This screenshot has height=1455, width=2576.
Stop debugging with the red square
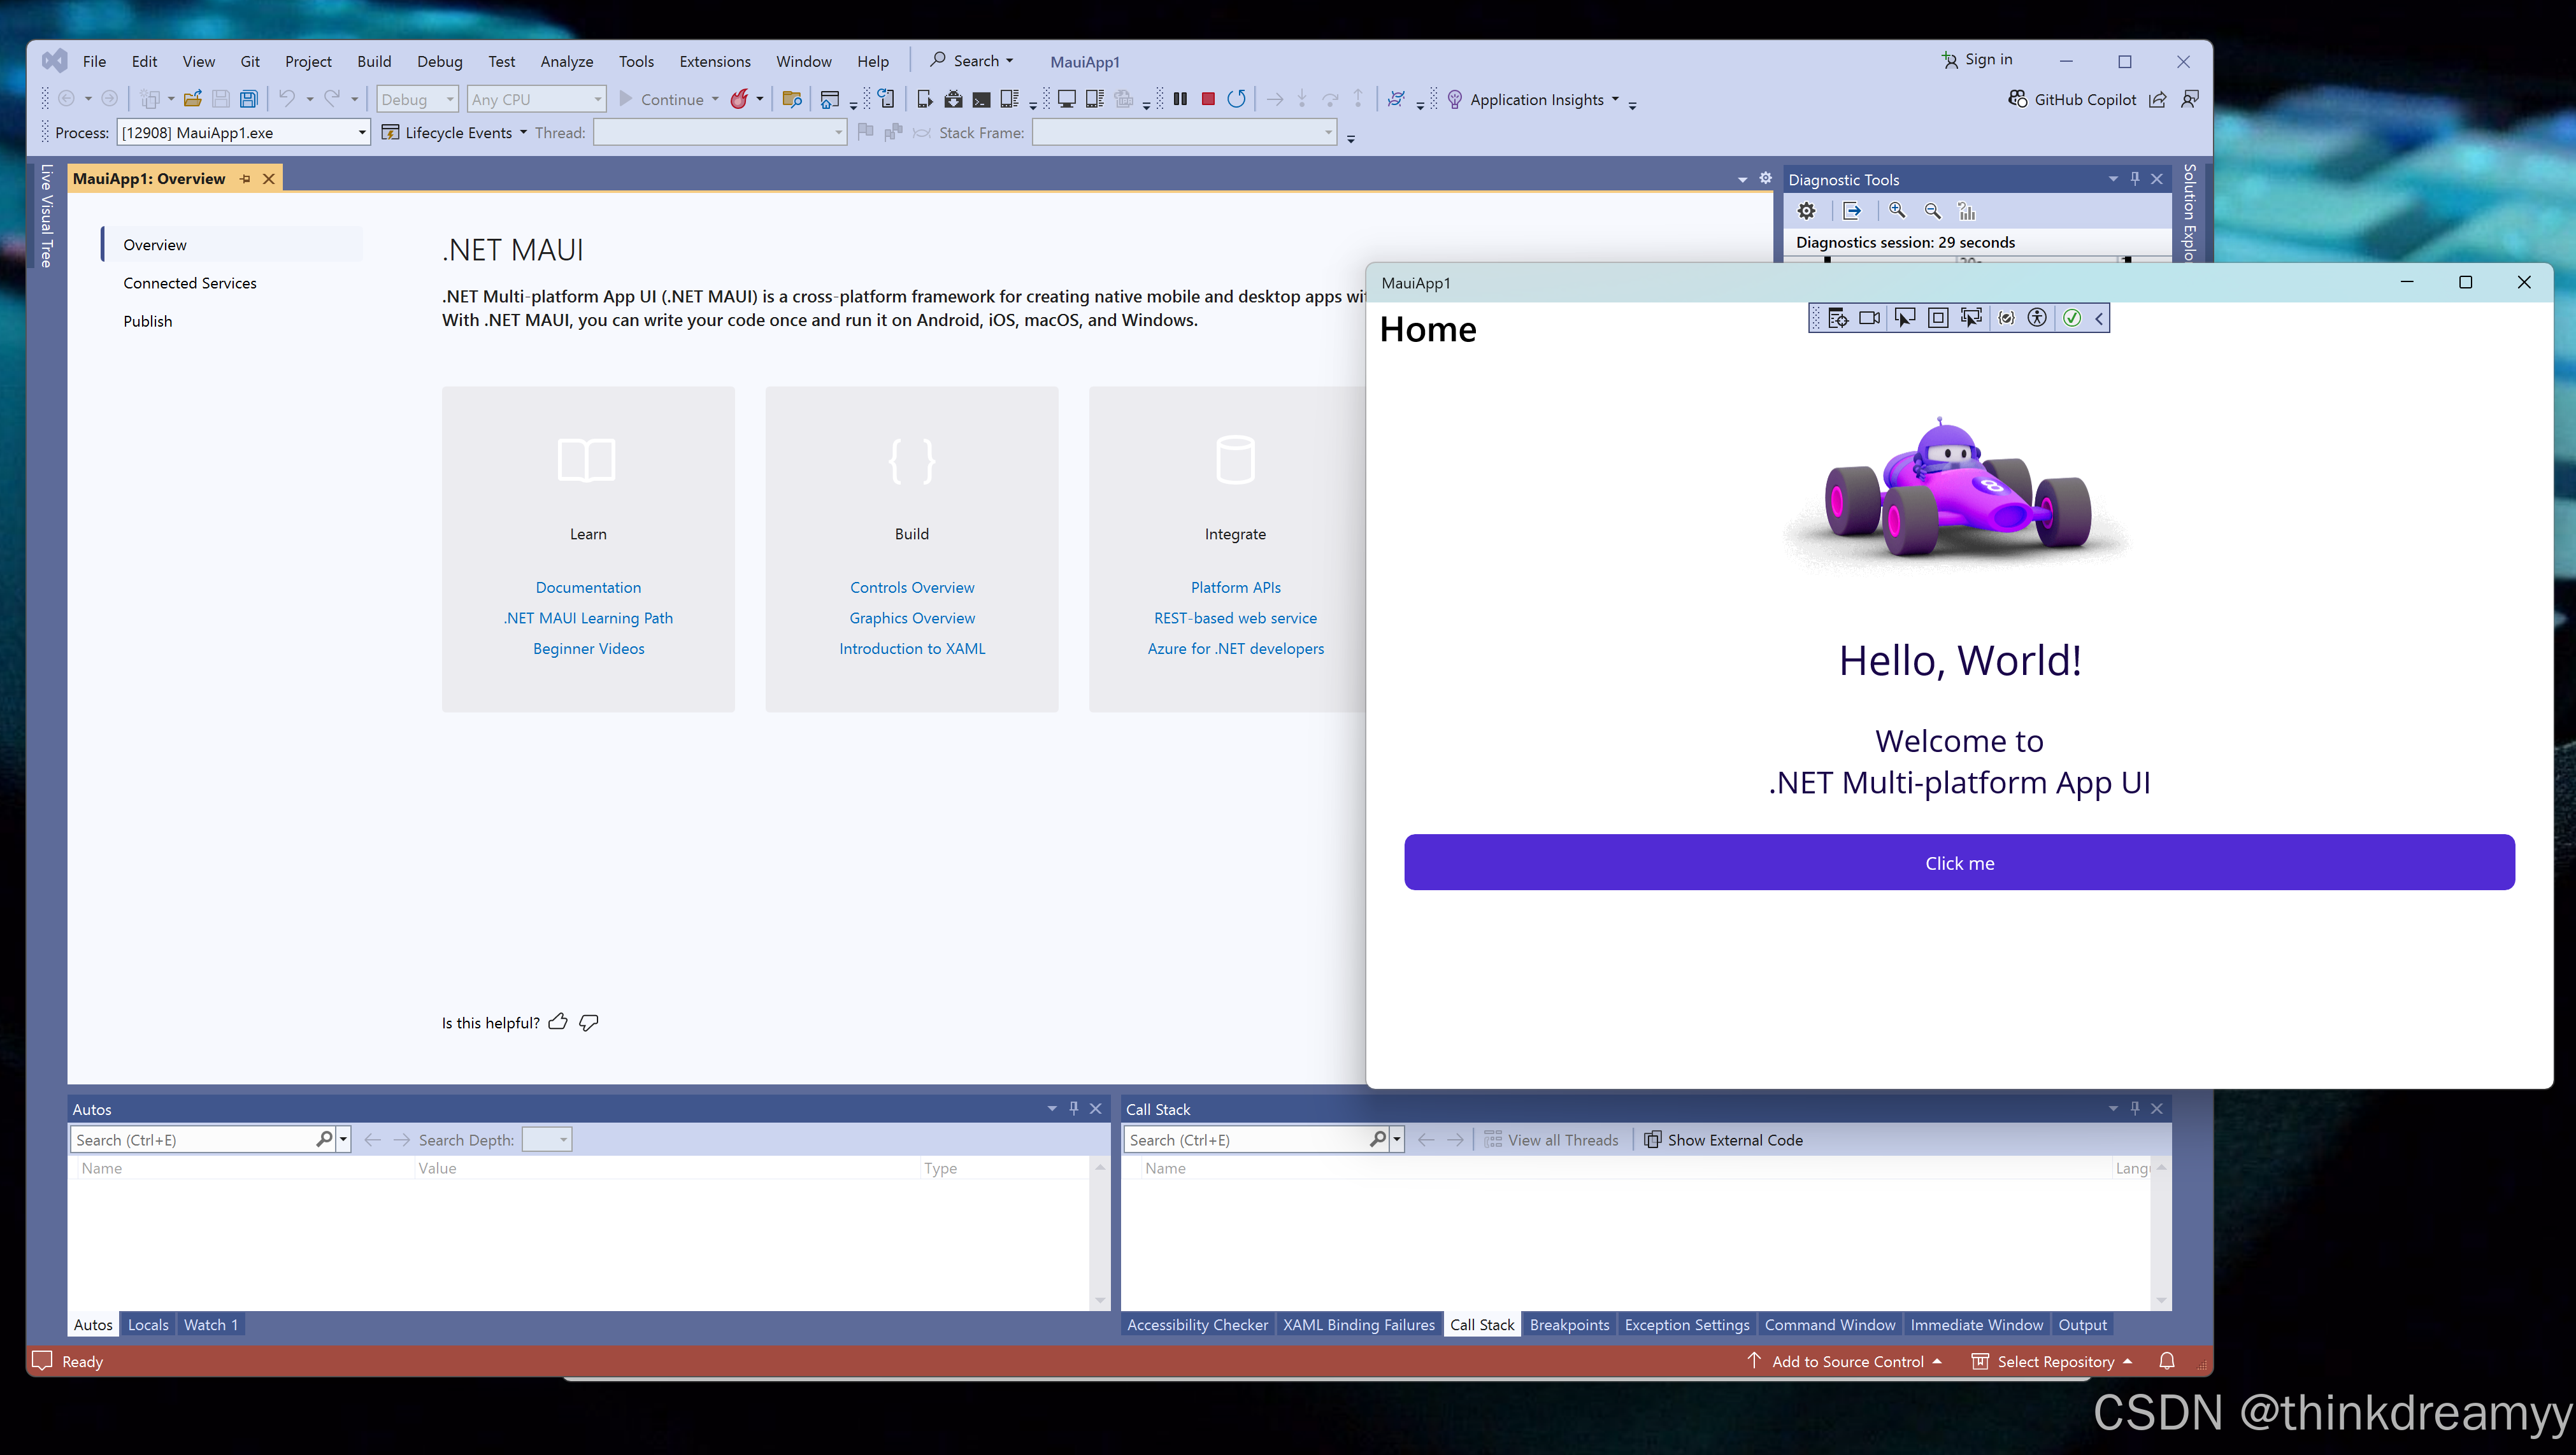pyautogui.click(x=1208, y=99)
